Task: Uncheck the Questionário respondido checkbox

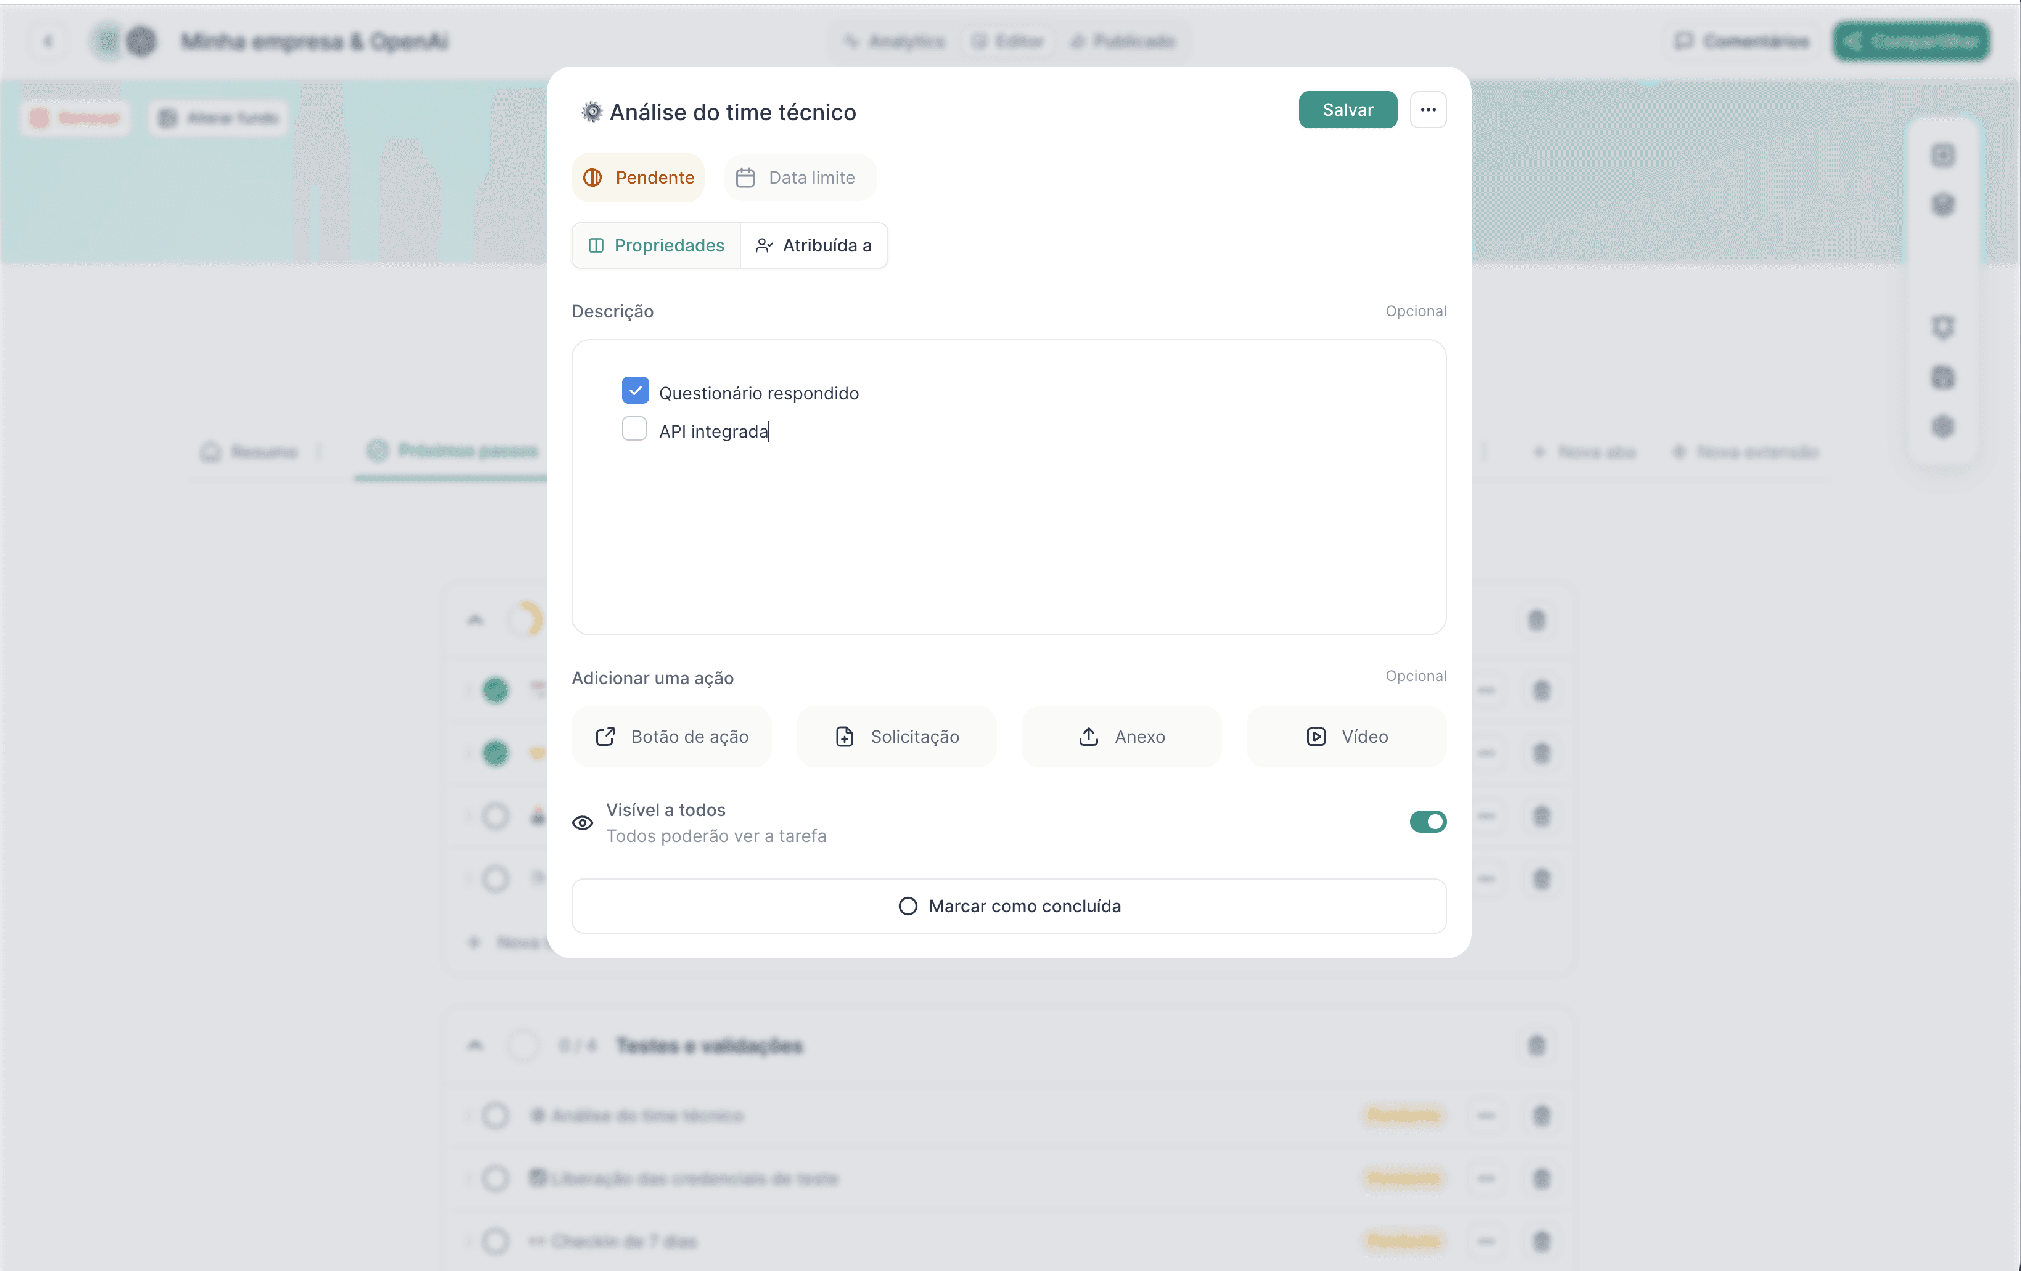Action: [636, 391]
